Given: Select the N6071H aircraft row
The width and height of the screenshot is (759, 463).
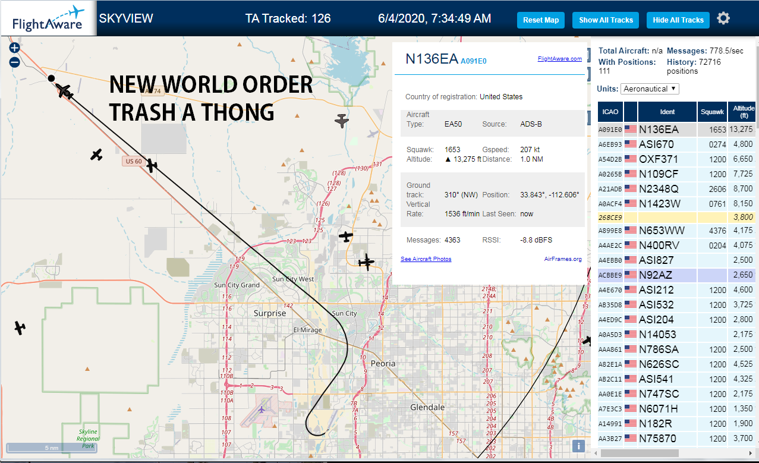Looking at the screenshot, I should tap(677, 409).
